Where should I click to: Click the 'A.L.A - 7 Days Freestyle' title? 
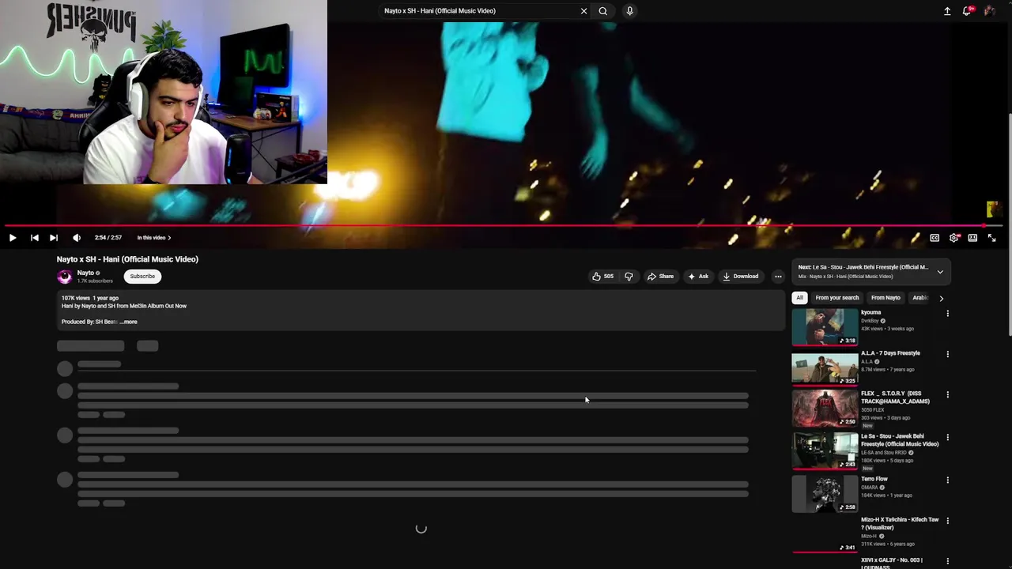coord(890,353)
